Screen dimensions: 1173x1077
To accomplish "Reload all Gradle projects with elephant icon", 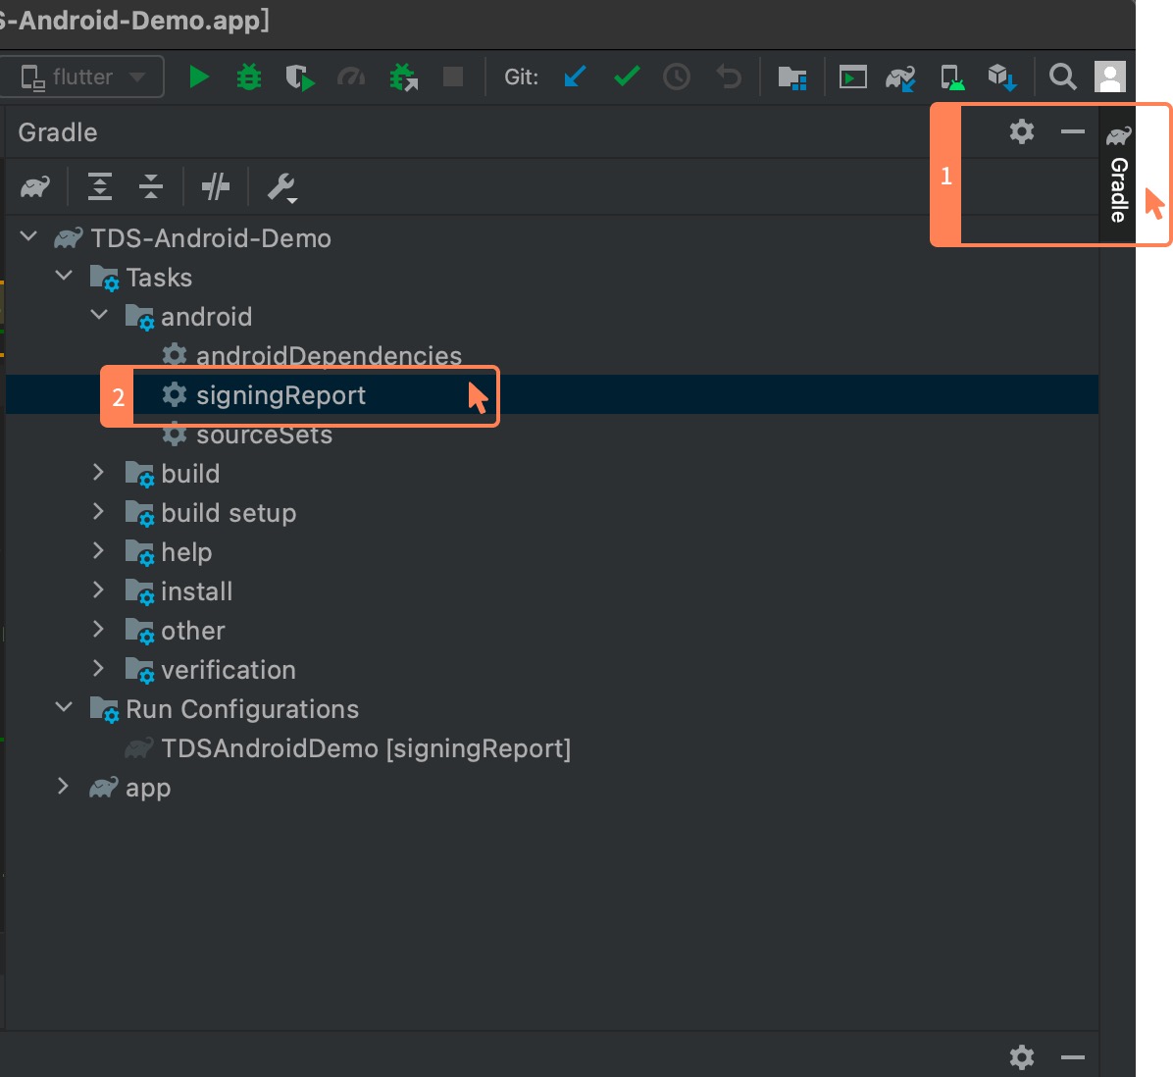I will pyautogui.click(x=34, y=186).
